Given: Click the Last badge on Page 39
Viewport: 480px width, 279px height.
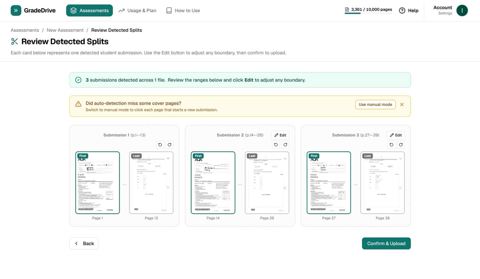Looking at the screenshot, I should tap(368, 156).
